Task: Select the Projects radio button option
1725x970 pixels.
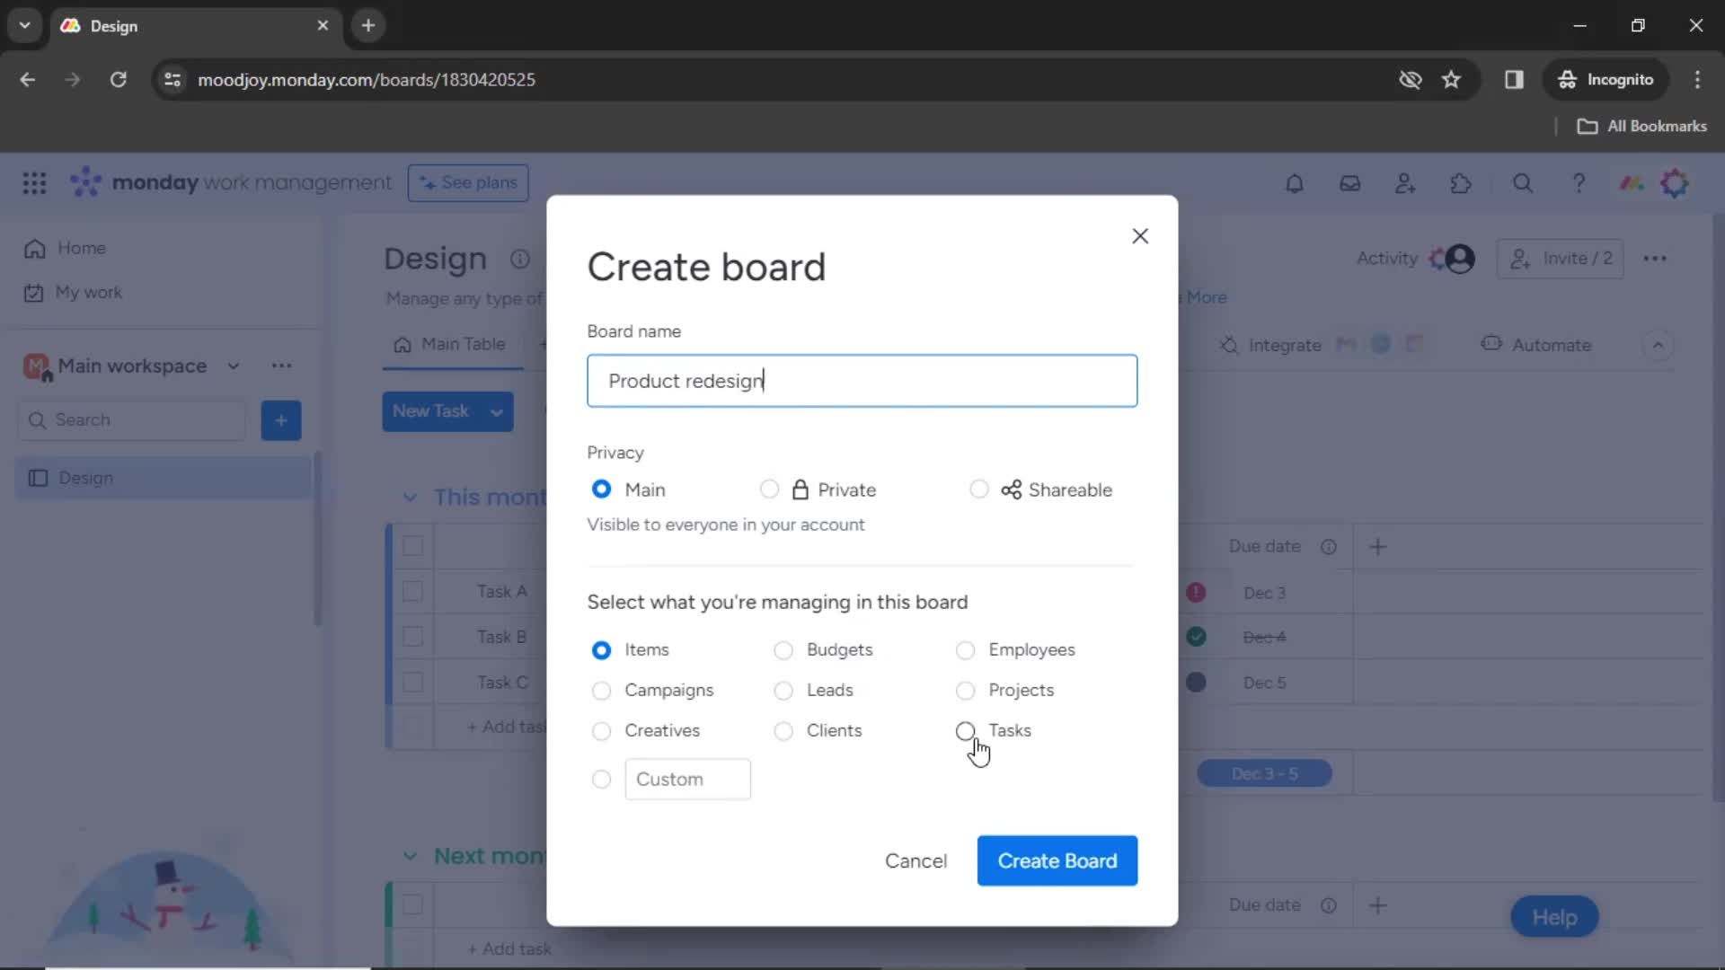Action: 966,689
